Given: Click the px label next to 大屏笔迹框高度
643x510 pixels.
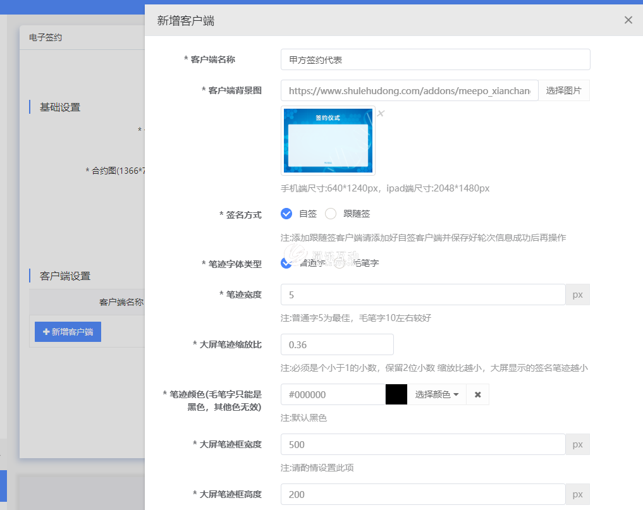Looking at the screenshot, I should 577,494.
